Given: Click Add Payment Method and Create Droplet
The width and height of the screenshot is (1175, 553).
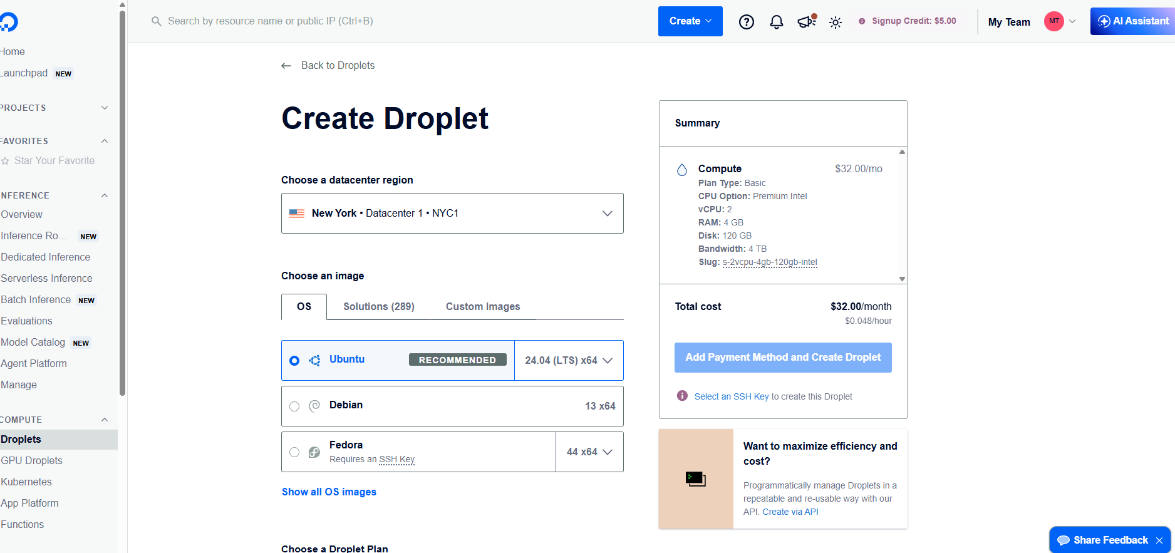Looking at the screenshot, I should [783, 358].
